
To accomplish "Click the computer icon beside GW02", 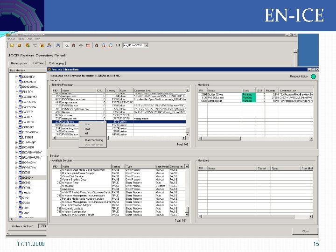I will 20,203.
